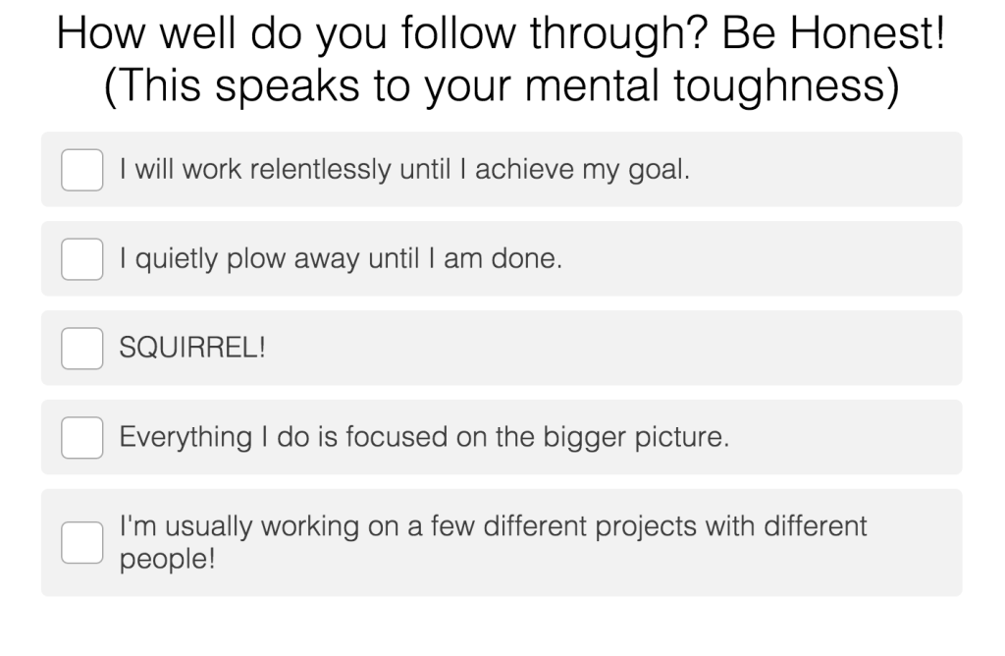Click the 'I will work relentlessly until I achieve my goal.' label
The height and width of the screenshot is (656, 1005).
coord(404,170)
